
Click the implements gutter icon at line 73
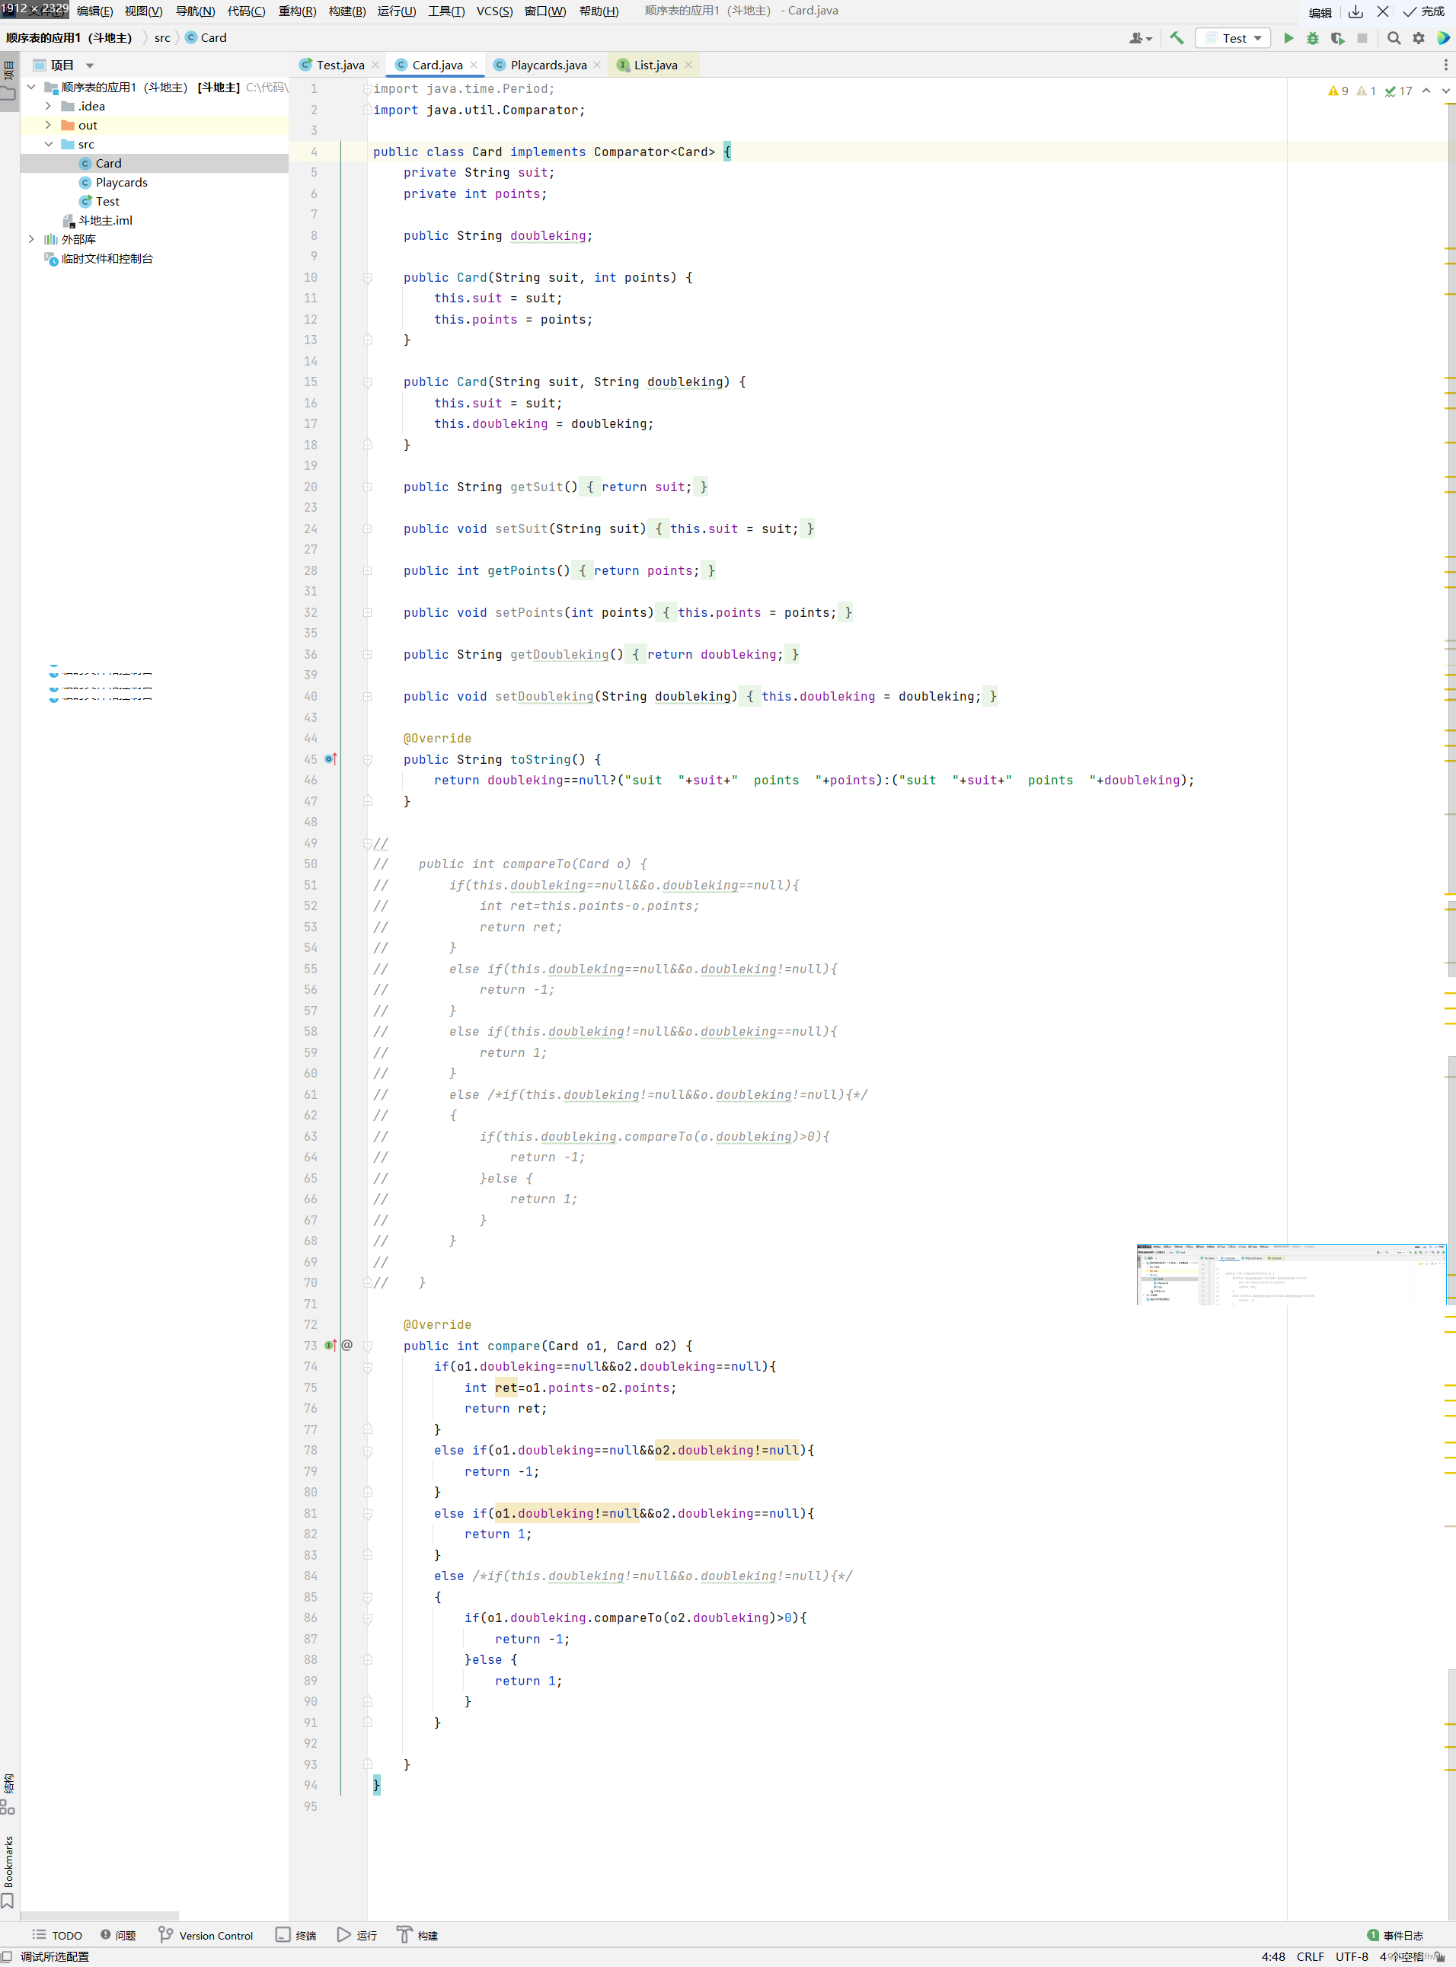click(330, 1345)
